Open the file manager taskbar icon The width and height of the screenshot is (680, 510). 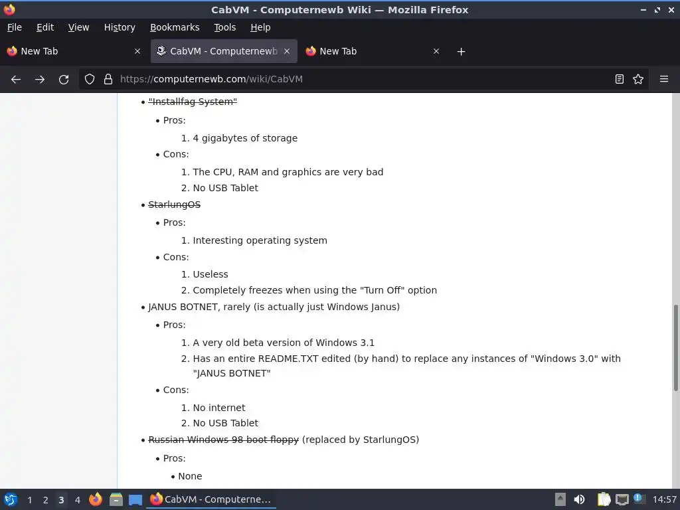tap(116, 499)
